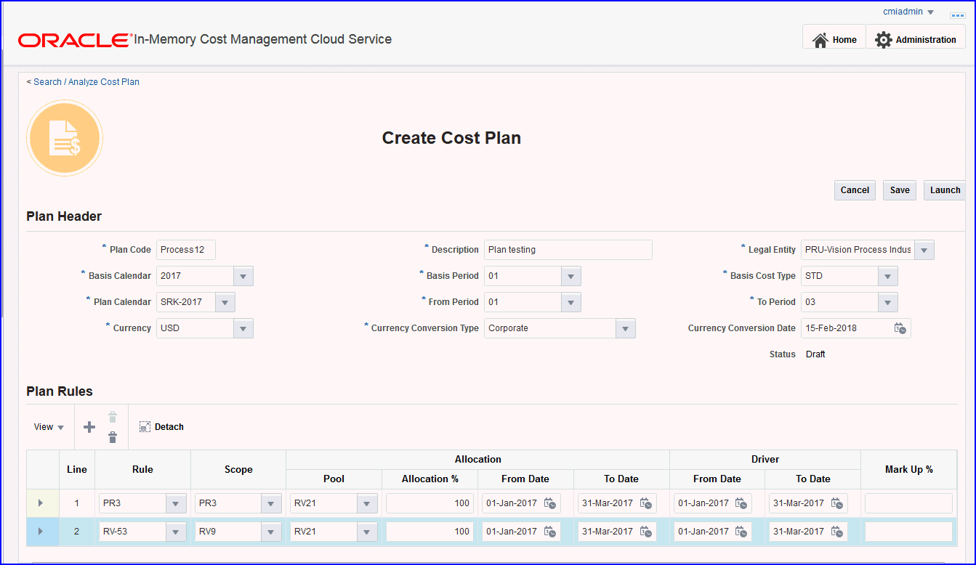Click the Plan Code field
This screenshot has height=565, width=976.
[x=186, y=250]
